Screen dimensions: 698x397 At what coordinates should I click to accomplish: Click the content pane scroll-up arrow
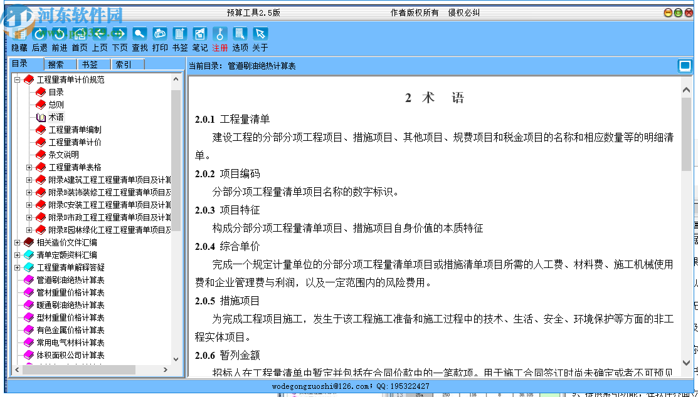[687, 90]
